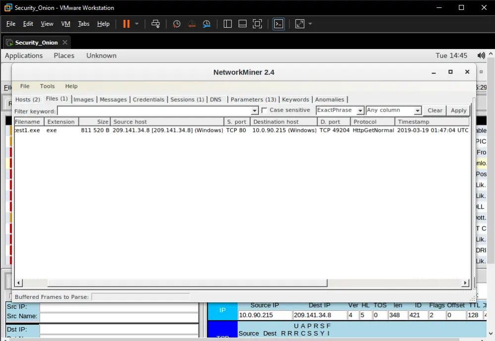Open VMware View menu
This screenshot has width=495, height=341.
pos(47,24)
